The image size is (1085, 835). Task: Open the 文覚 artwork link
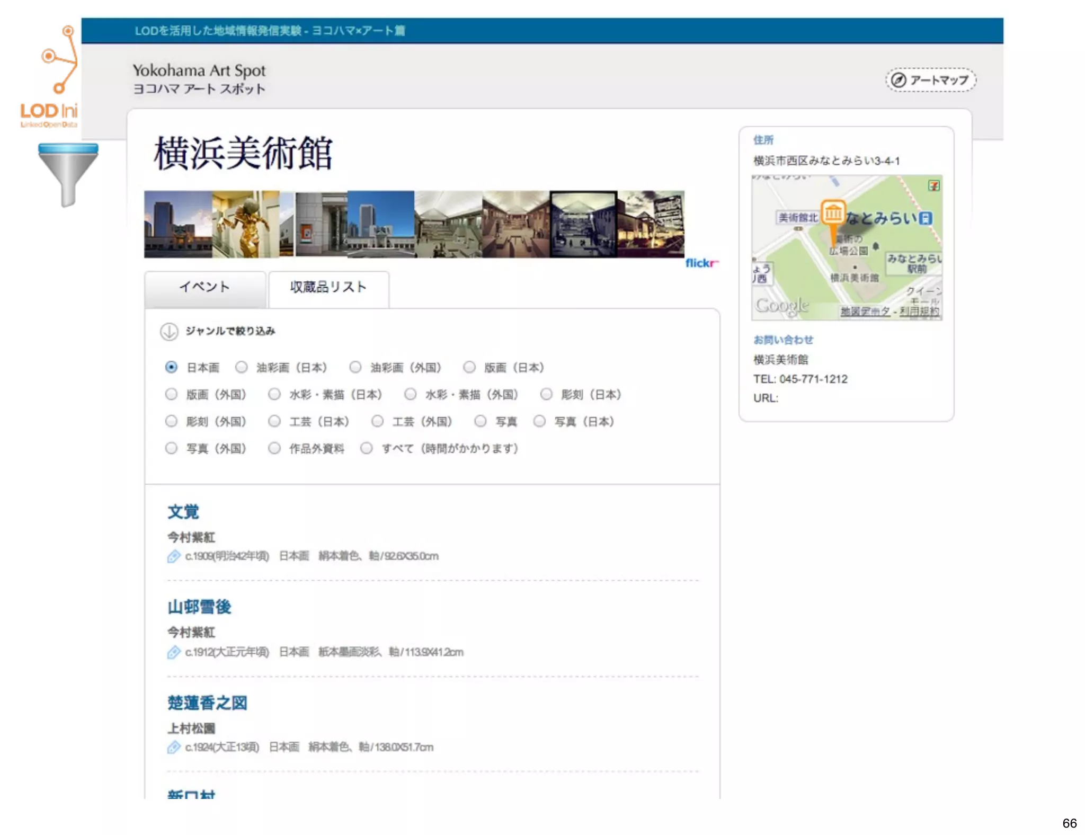click(x=183, y=512)
